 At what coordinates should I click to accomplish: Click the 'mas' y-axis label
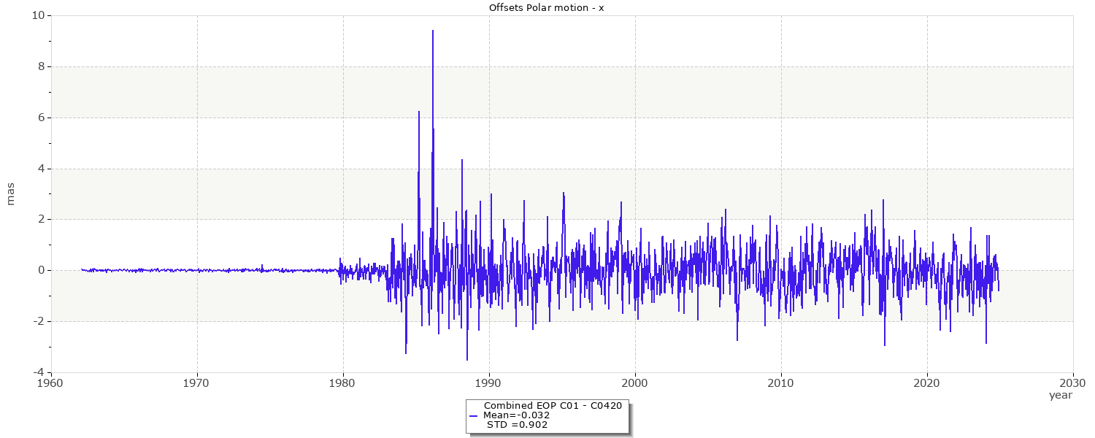10,194
